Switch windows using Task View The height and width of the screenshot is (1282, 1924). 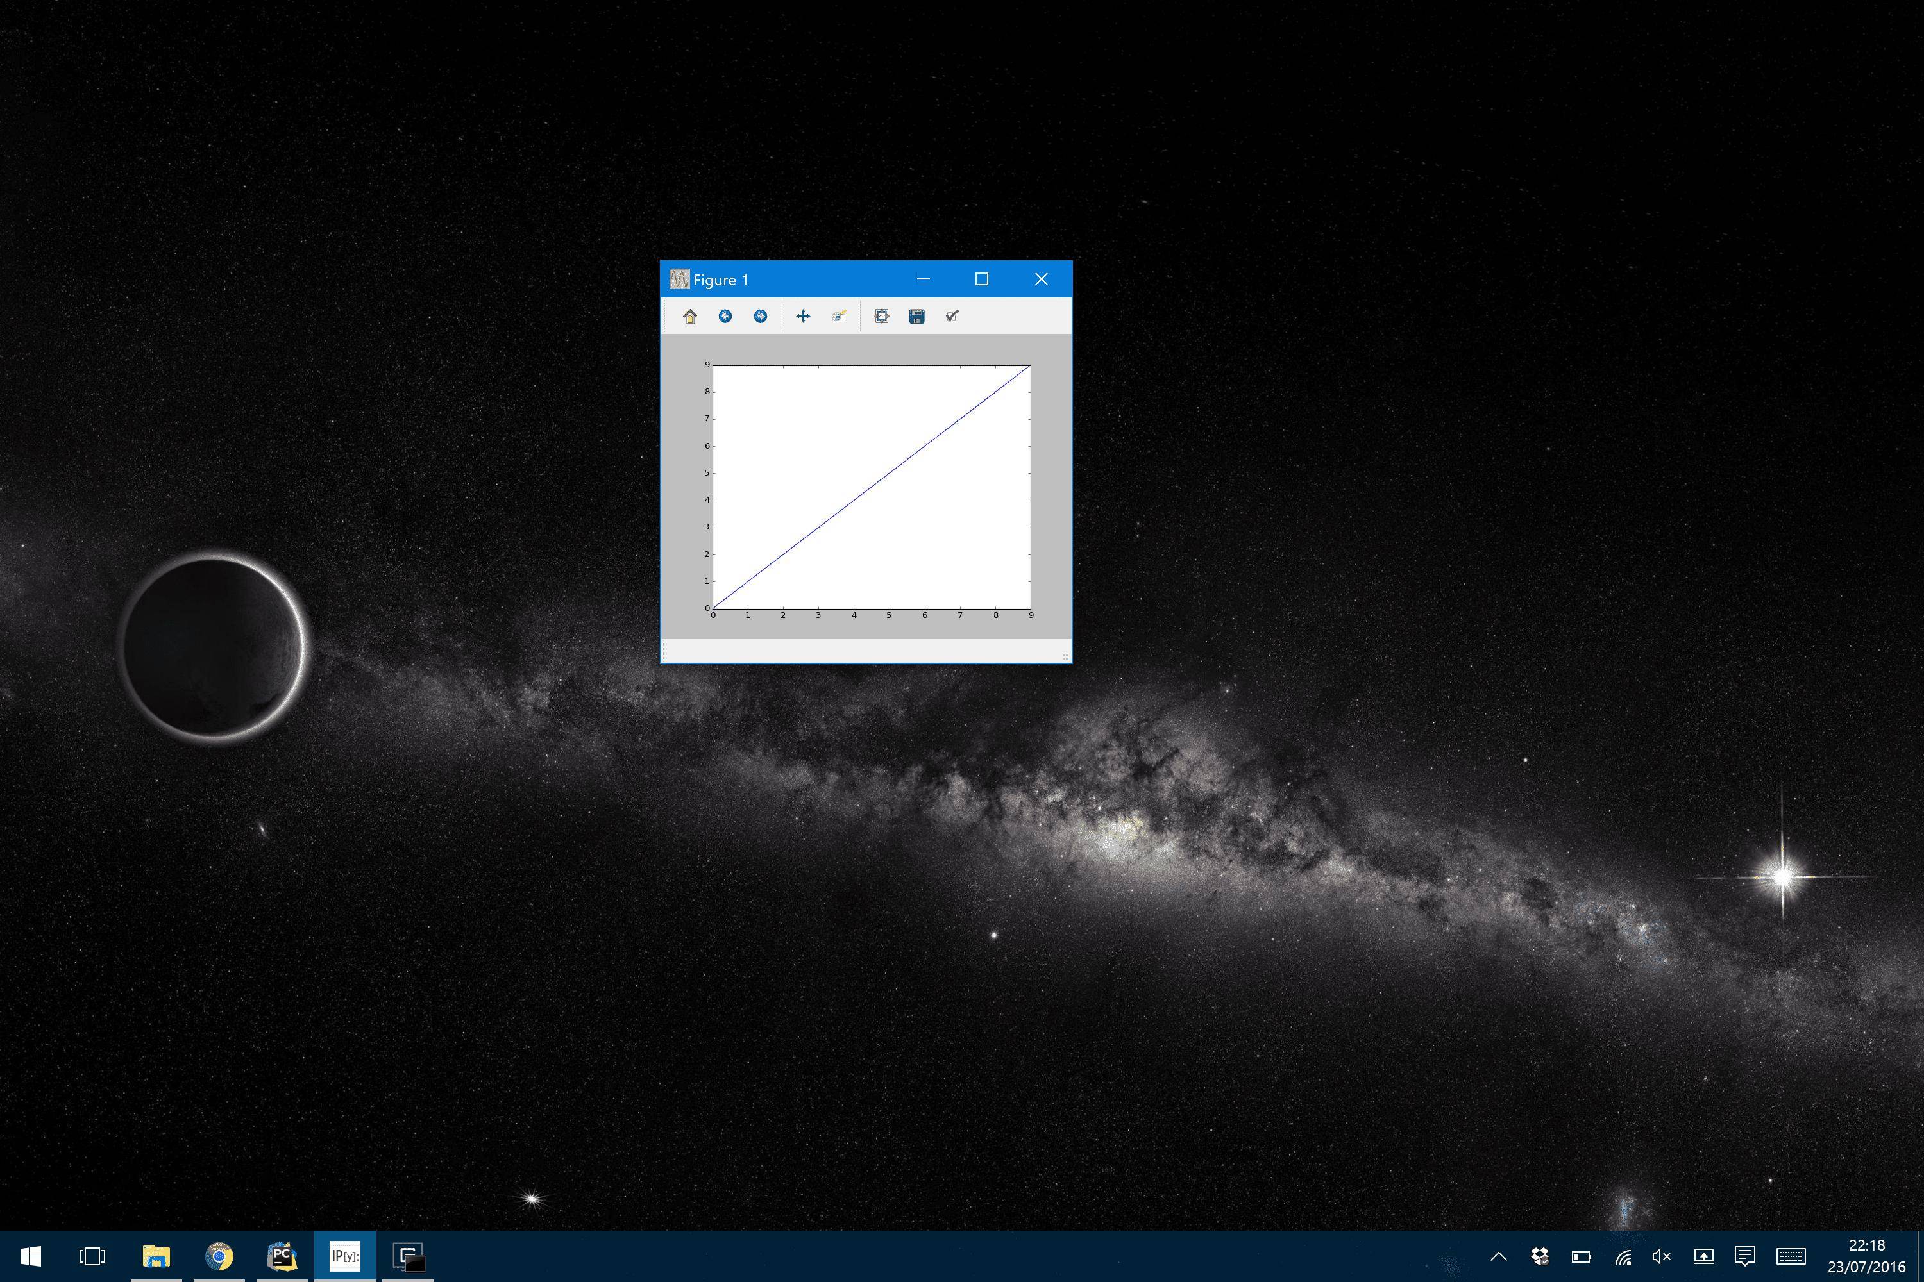click(92, 1256)
